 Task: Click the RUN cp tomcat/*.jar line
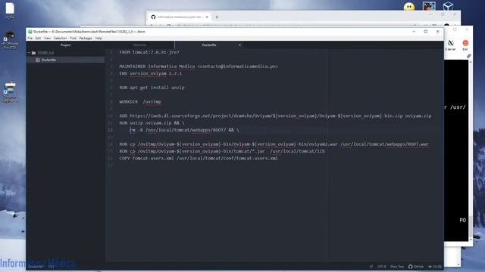point(222,151)
